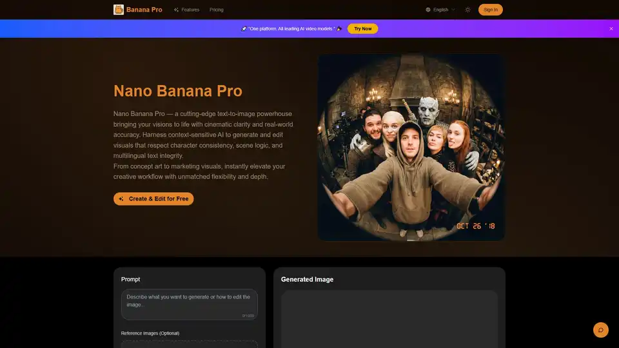
Task: Click the empty generated image preview area
Action: point(389,319)
